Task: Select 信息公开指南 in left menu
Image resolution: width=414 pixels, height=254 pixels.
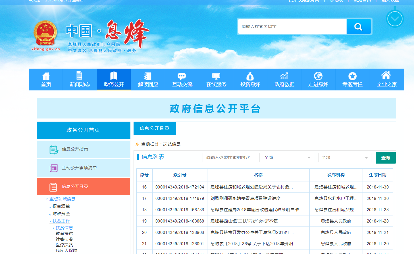Action: coord(75,149)
